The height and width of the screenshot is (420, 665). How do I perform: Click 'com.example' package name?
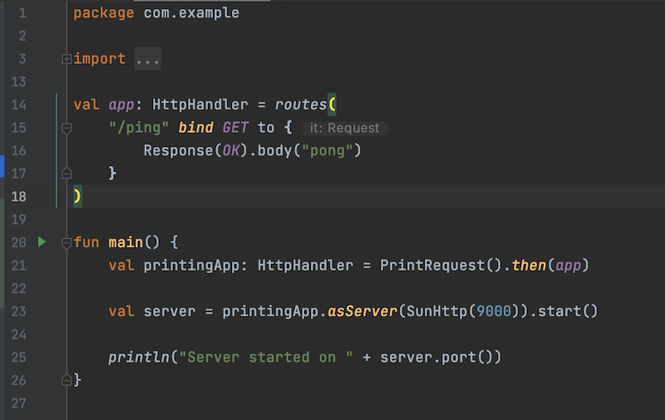pyautogui.click(x=191, y=12)
